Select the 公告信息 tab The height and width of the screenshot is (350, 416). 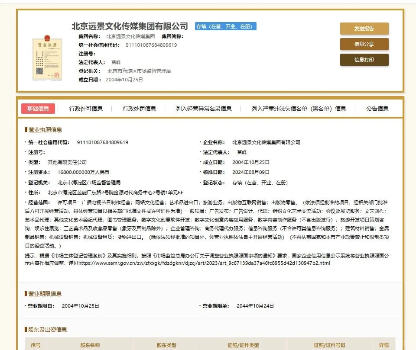coord(377,109)
